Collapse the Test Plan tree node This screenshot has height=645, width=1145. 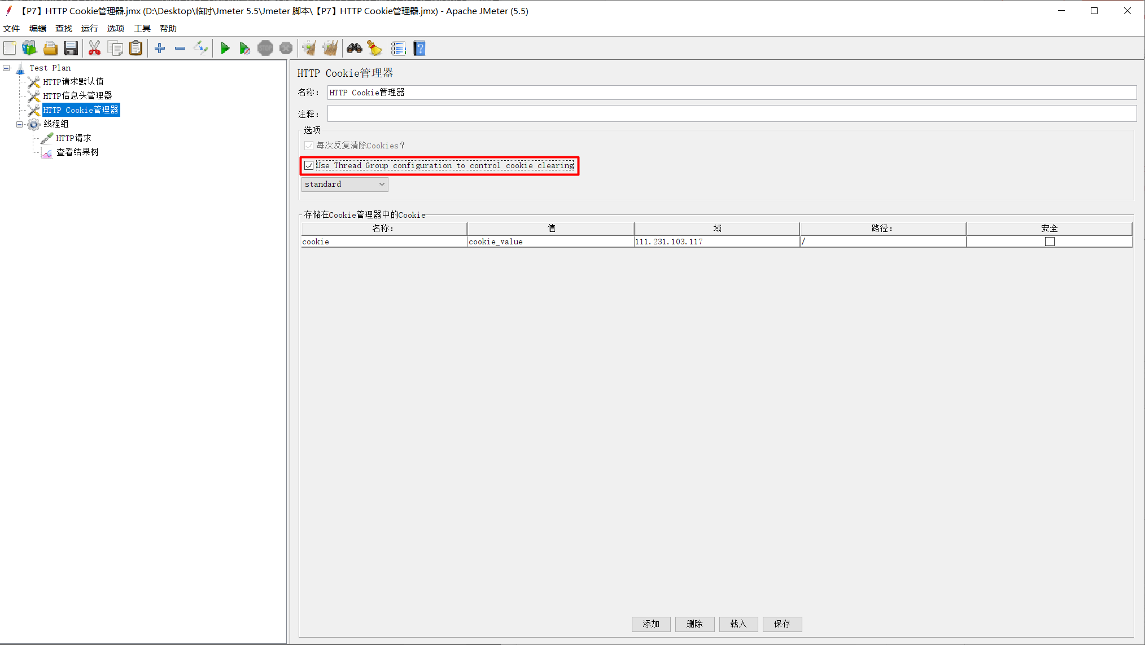tap(6, 68)
